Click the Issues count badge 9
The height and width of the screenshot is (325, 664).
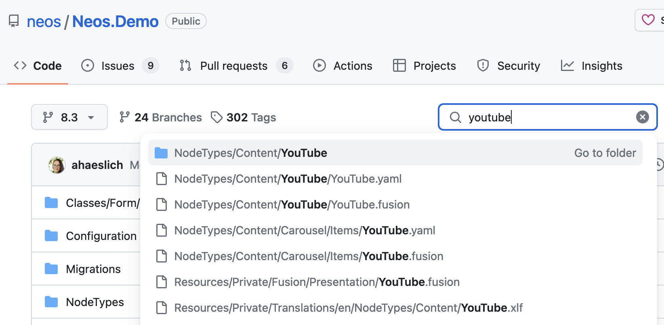pos(150,66)
